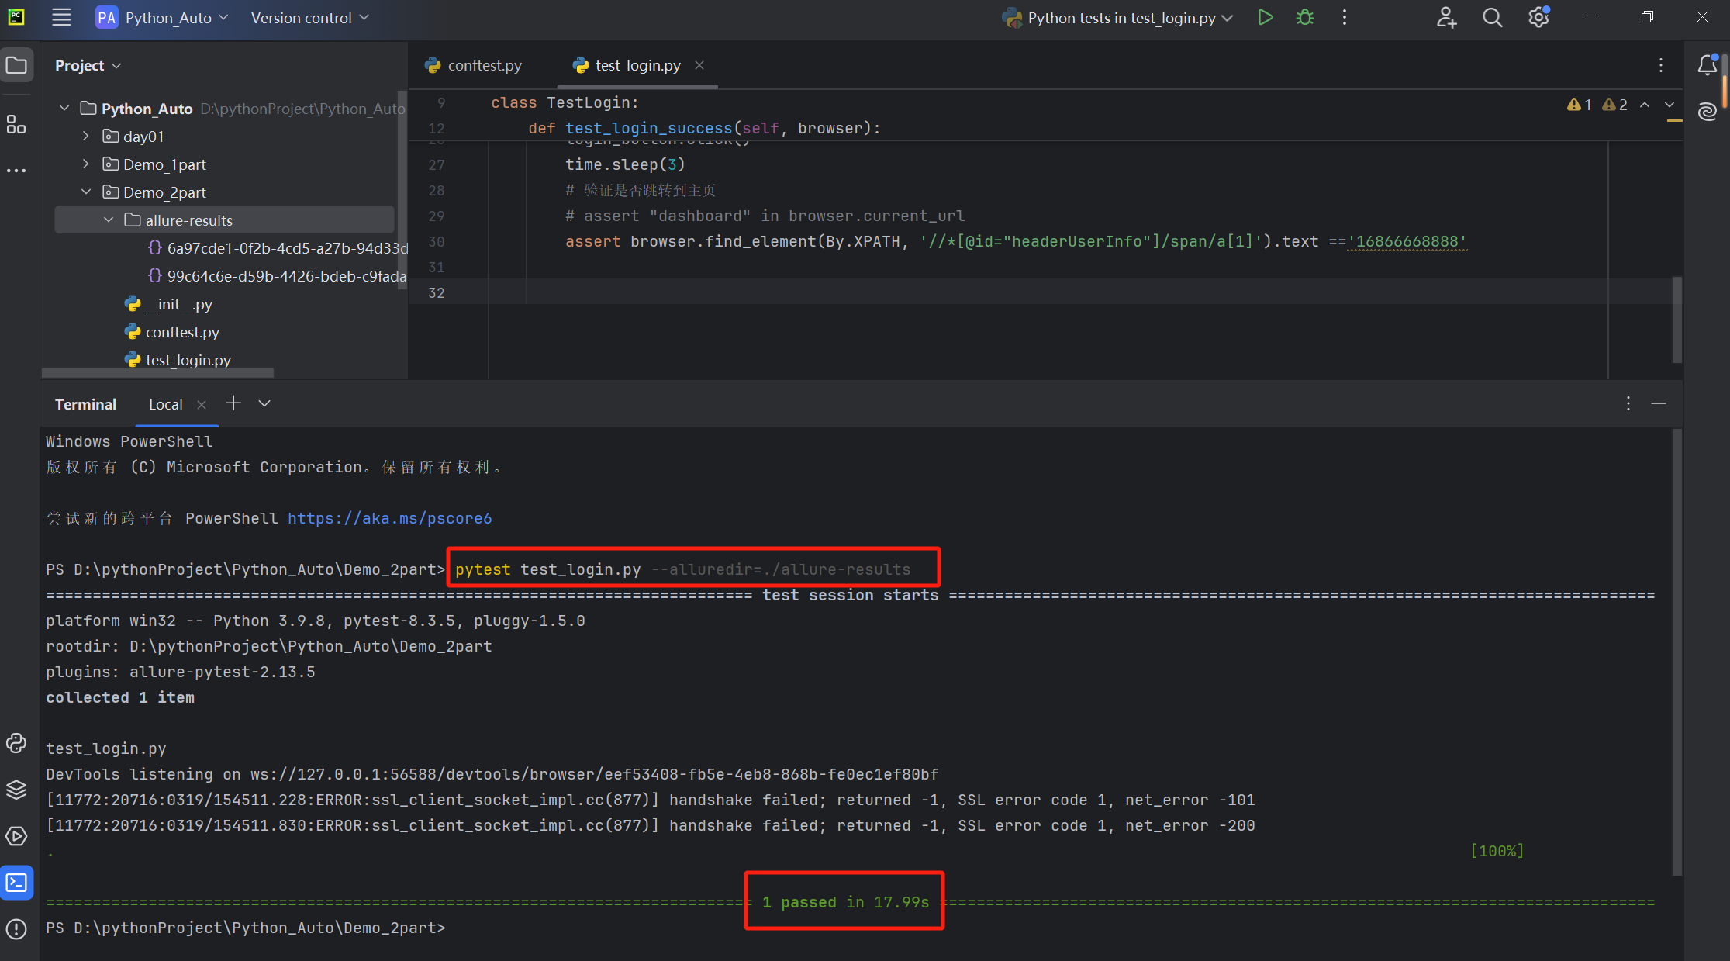This screenshot has width=1730, height=961.
Task: Open the Services tool window icon
Action: tap(16, 836)
